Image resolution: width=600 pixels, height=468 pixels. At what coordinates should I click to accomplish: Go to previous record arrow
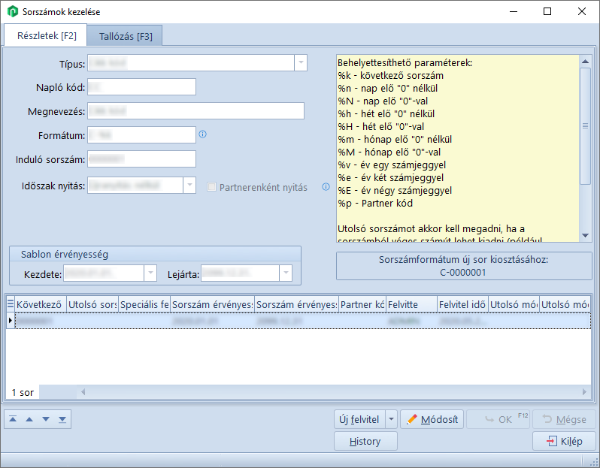click(x=29, y=419)
